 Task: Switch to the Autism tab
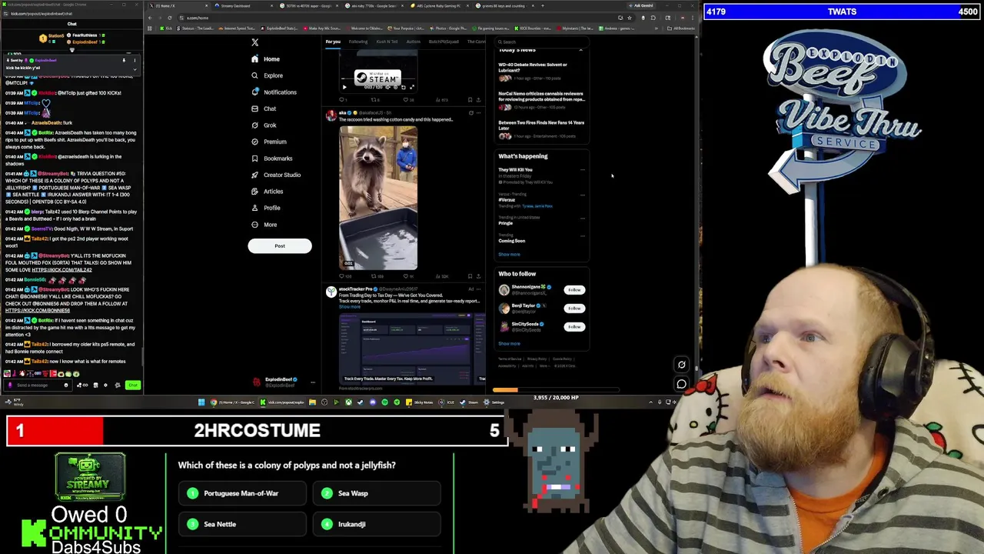coord(413,42)
